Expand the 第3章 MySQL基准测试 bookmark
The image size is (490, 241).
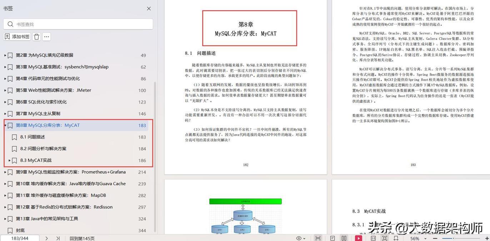tap(5, 67)
